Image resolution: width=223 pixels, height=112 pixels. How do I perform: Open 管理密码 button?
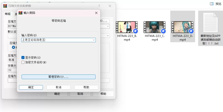pos(59,77)
